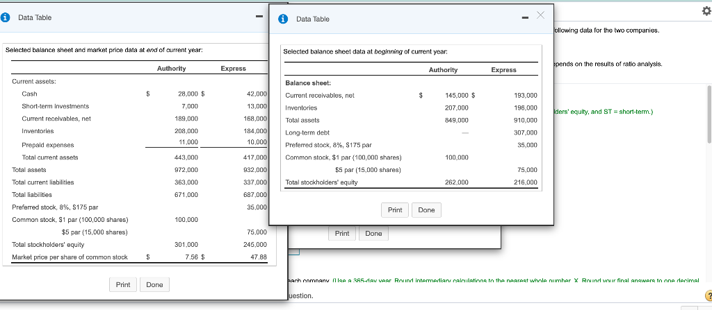The width and height of the screenshot is (712, 310).
Task: Click Authority market price 7.56
Action: click(x=192, y=257)
